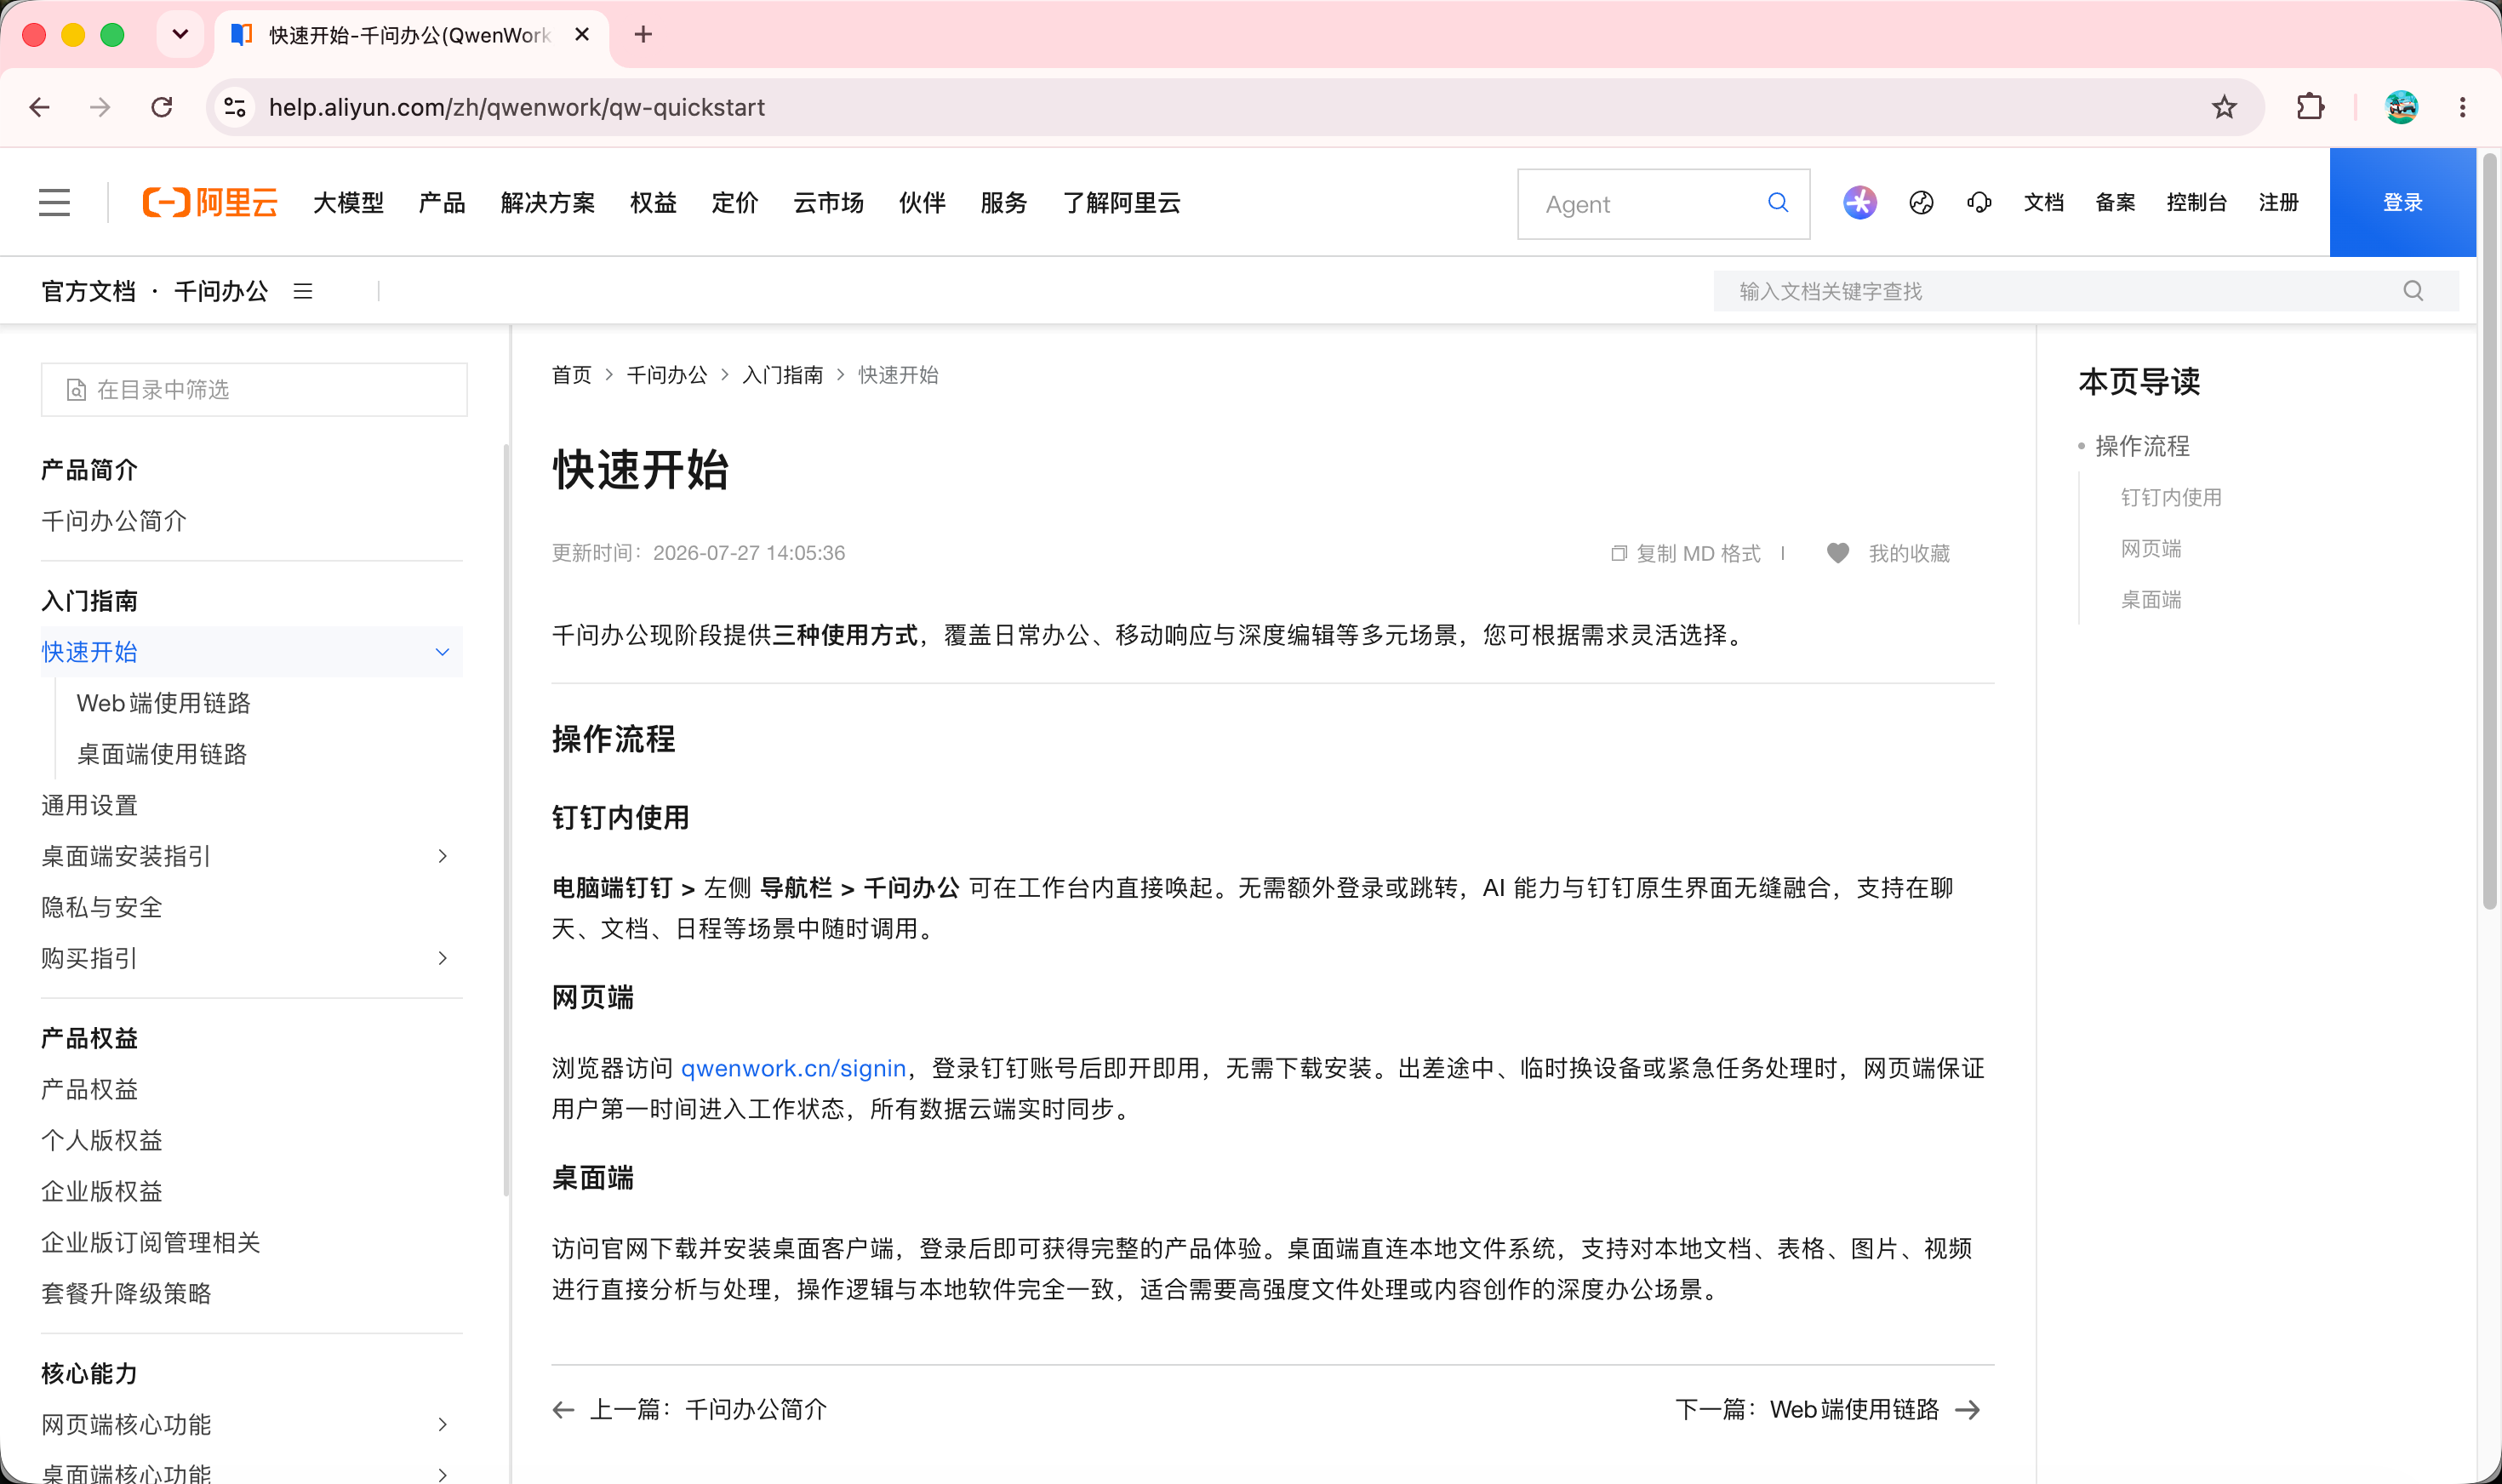Open the Chrome profile avatar
Image resolution: width=2502 pixels, height=1484 pixels.
click(2401, 107)
